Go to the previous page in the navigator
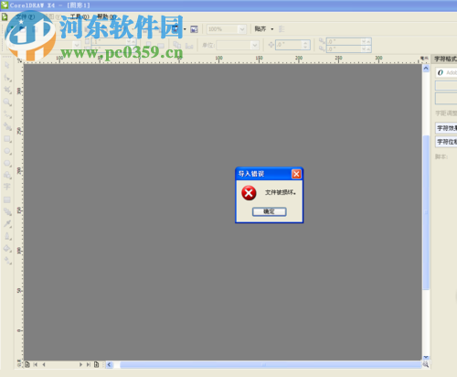The width and height of the screenshot is (457, 377). coord(44,364)
